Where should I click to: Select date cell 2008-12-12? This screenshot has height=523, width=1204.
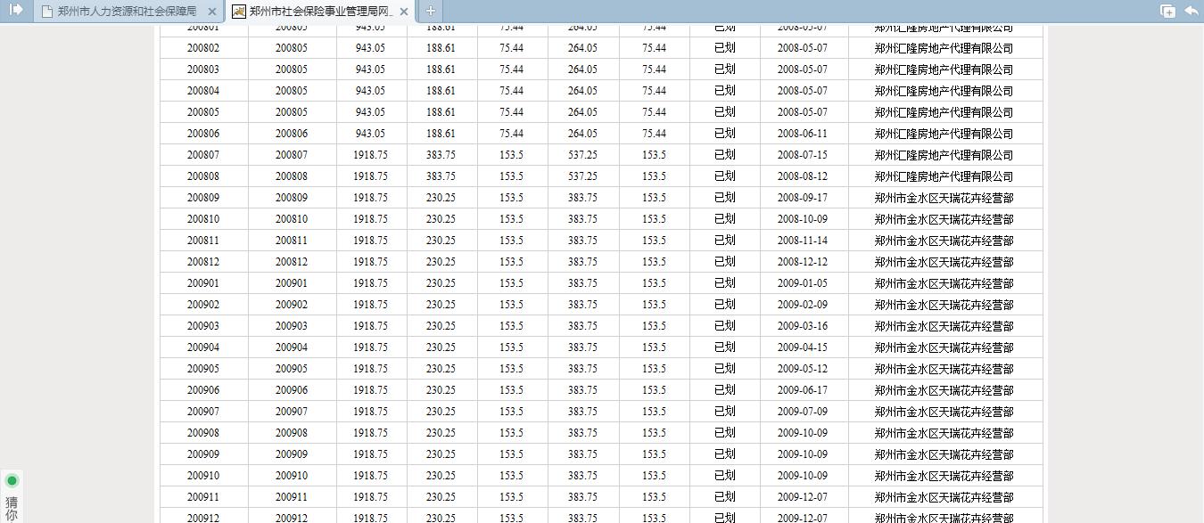[803, 262]
